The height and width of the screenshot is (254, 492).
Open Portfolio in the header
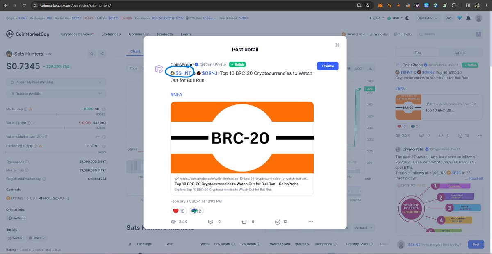click(x=402, y=34)
